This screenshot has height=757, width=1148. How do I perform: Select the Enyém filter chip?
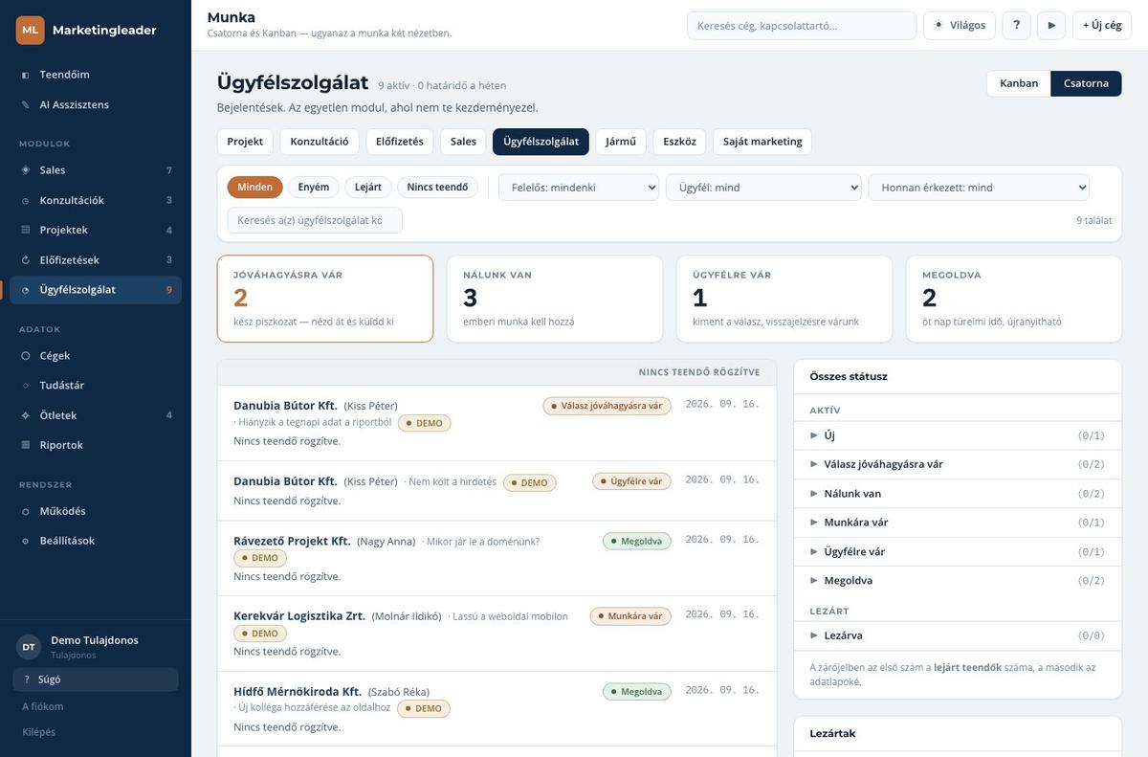coord(314,187)
